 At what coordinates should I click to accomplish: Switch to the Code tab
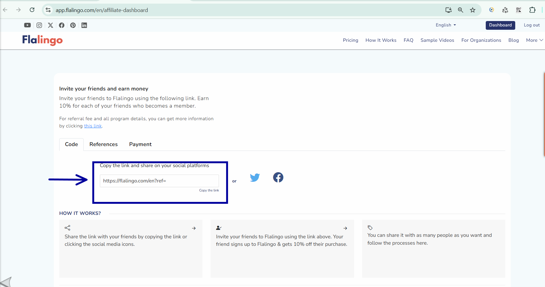click(x=71, y=144)
